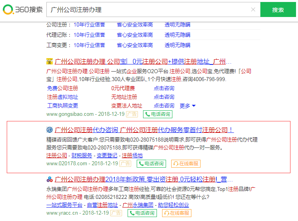
Task: Open 广州公司注册办理2018年新政策 result title
Action: 143,179
